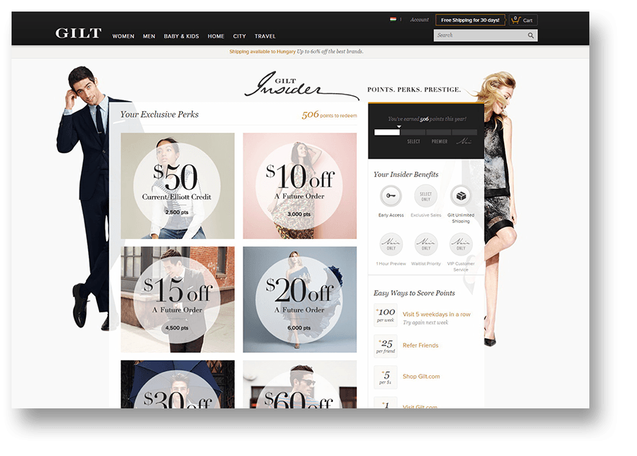Viewport: 637px width, 456px height.
Task: Click the Your Exclusive Perks heading
Action: click(x=159, y=115)
